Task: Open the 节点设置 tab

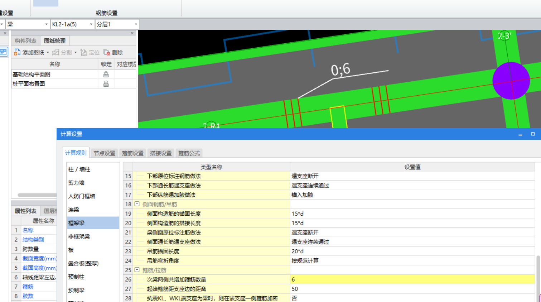Action: 105,153
